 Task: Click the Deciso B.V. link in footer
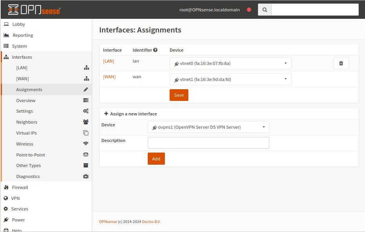click(151, 221)
